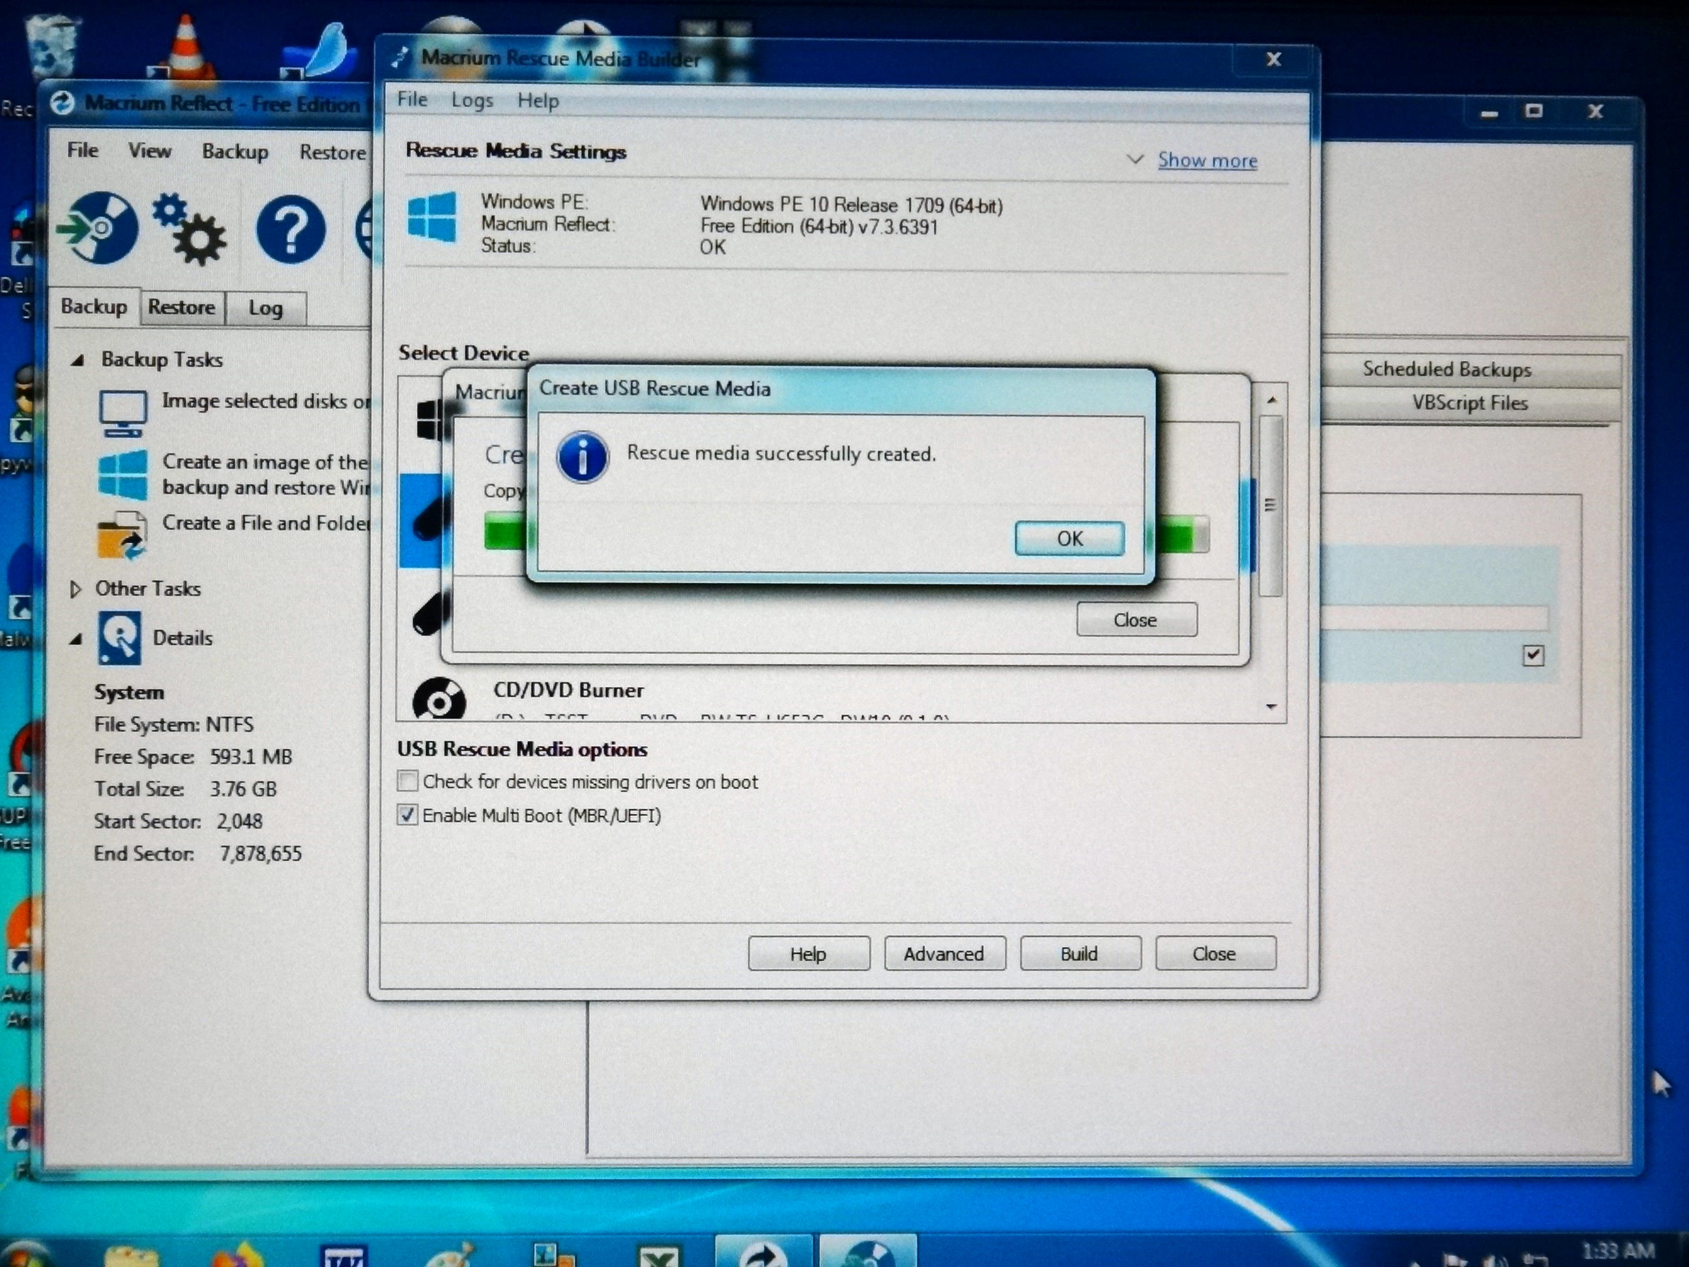Click the Details disk icon
The width and height of the screenshot is (1689, 1267).
(119, 637)
